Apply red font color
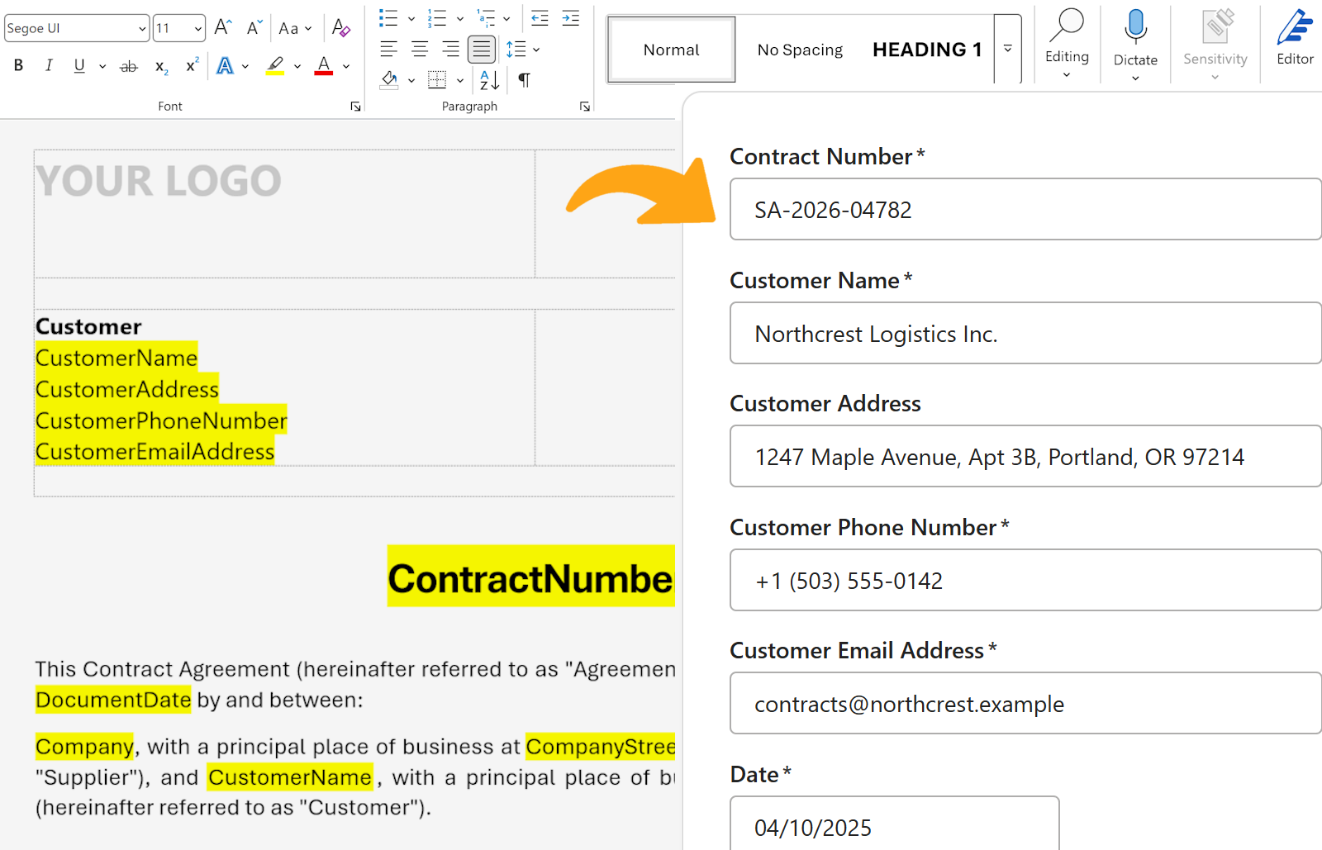This screenshot has height=850, width=1322. click(x=324, y=65)
